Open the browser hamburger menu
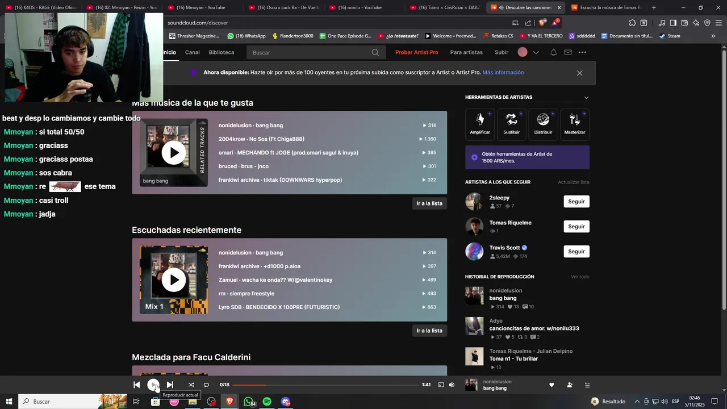Viewport: 727px width, 409px height. pyautogui.click(x=718, y=23)
